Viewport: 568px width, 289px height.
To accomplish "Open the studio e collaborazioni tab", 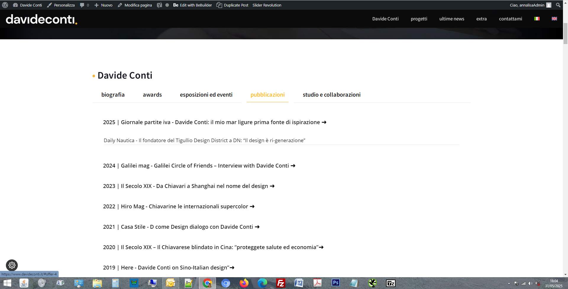I will click(x=331, y=95).
